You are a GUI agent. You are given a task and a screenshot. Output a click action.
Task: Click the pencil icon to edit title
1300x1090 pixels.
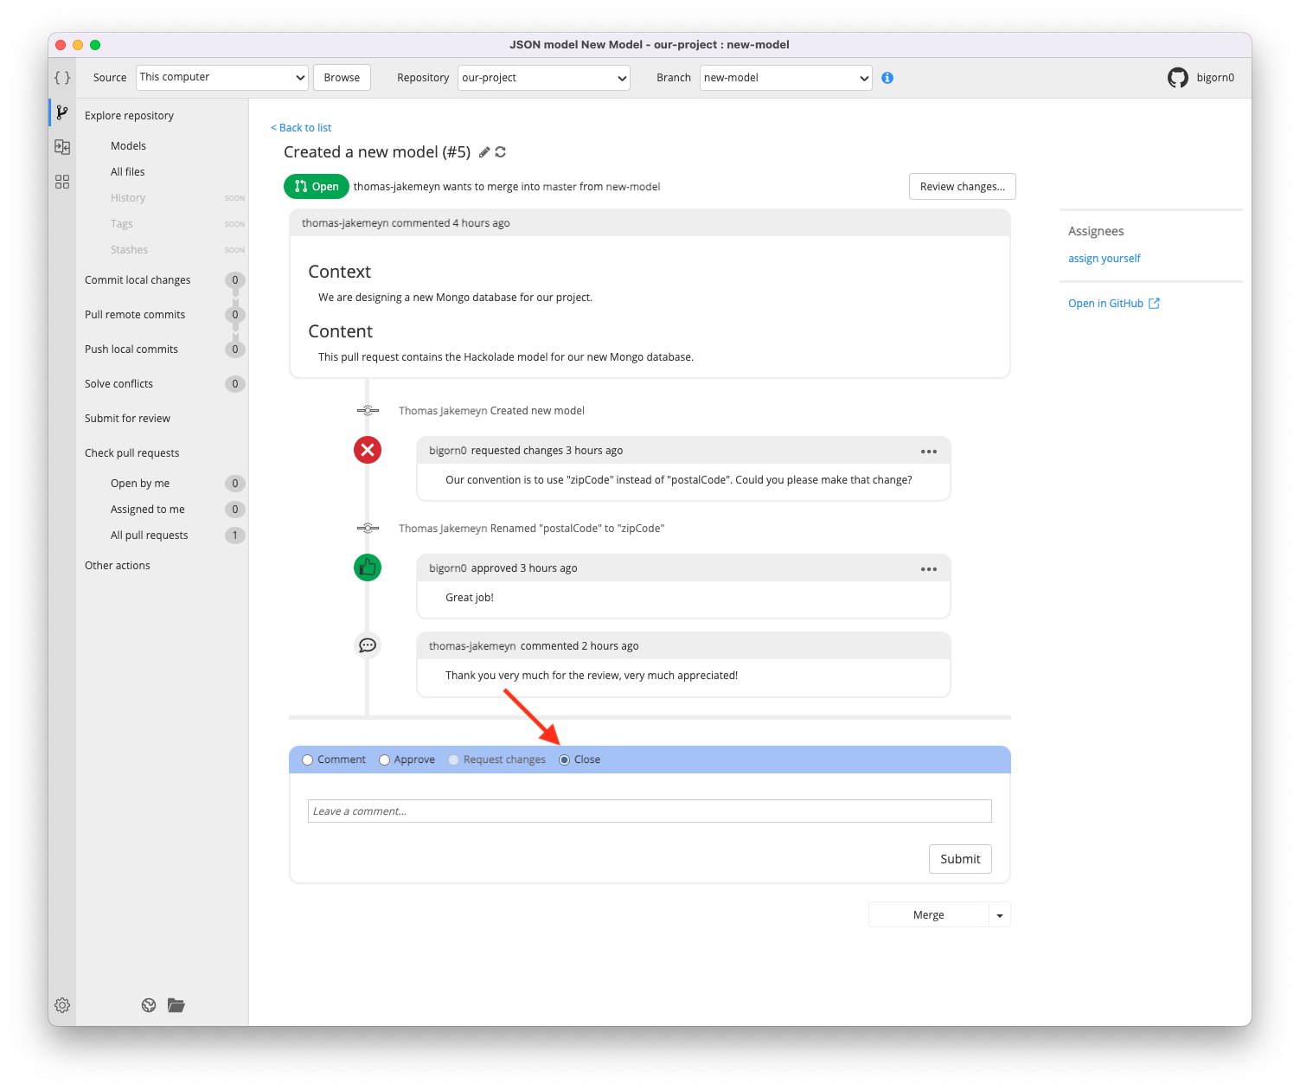483,151
